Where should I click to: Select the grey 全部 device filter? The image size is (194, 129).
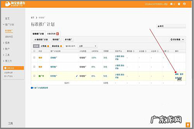click(x=36, y=46)
